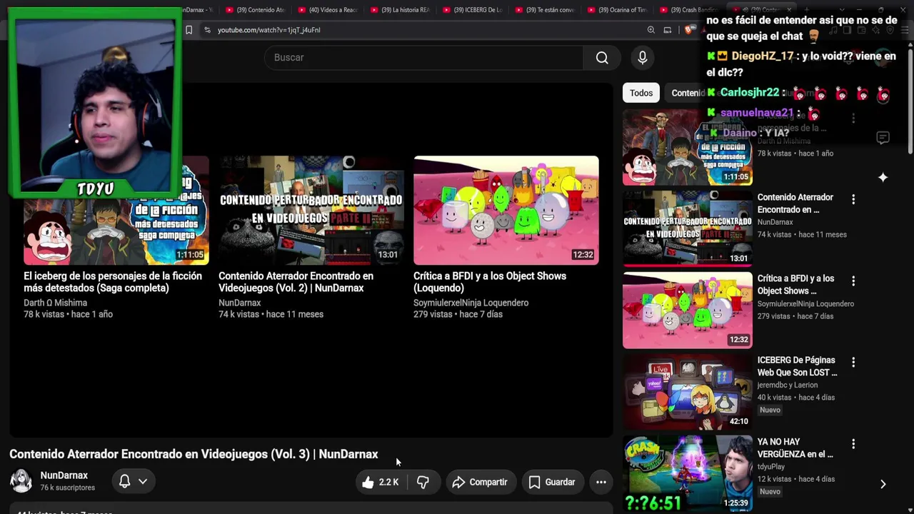914x514 pixels.
Task: Open sidebar thumbnail with 1:11:05 duration
Action: (x=687, y=148)
